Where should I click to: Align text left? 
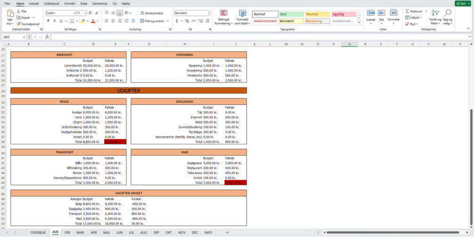[107, 21]
